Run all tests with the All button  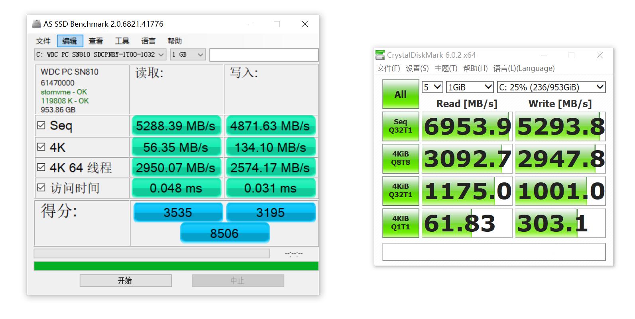401,94
